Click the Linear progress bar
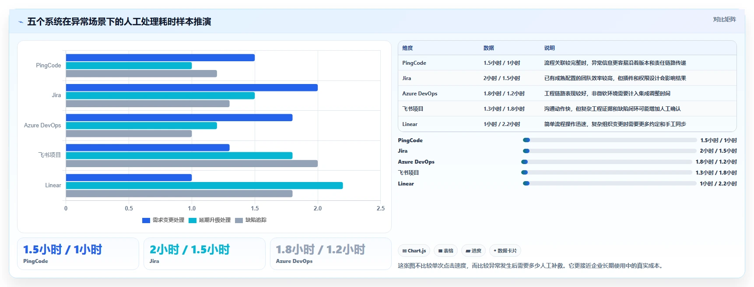 point(610,183)
